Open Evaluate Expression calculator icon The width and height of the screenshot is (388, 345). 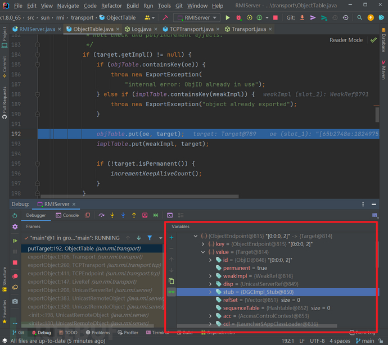pyautogui.click(x=170, y=215)
